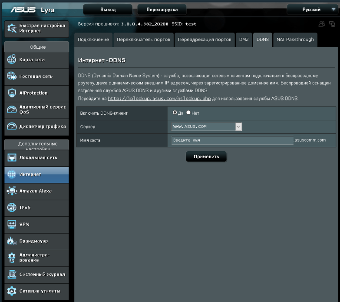The image size is (340, 302).
Task: Click the Adaptive QoS gauge icon
Action: (12, 110)
